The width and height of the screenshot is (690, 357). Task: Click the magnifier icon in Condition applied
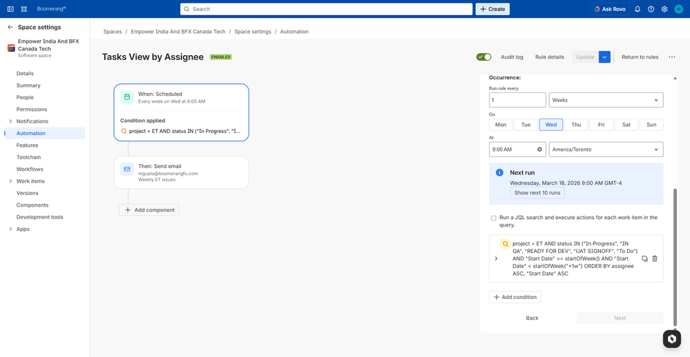(124, 131)
